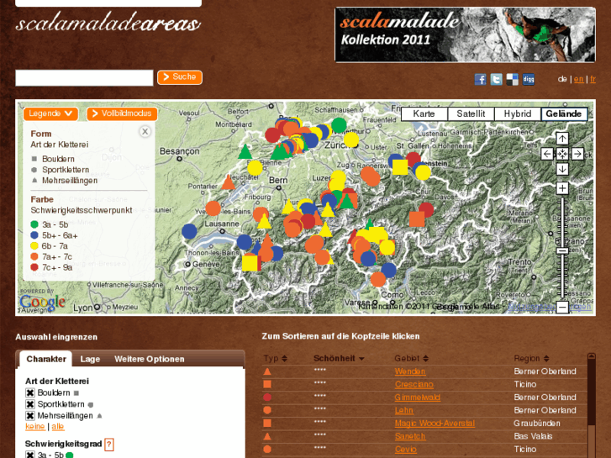
Task: Open the help icon beside Schwierigkeitsgrad
Action: [109, 445]
